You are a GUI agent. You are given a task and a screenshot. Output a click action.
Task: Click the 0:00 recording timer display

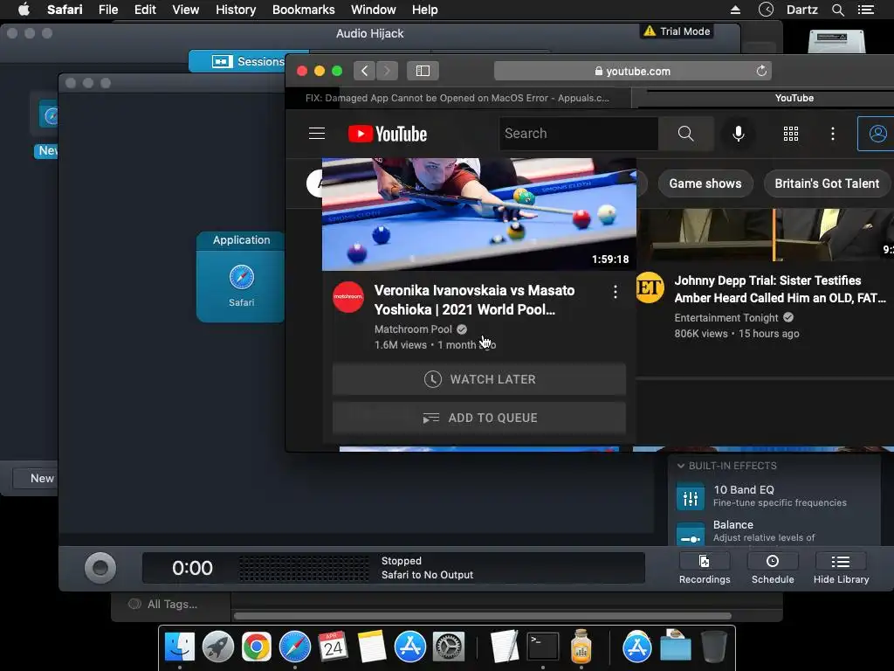[192, 568]
